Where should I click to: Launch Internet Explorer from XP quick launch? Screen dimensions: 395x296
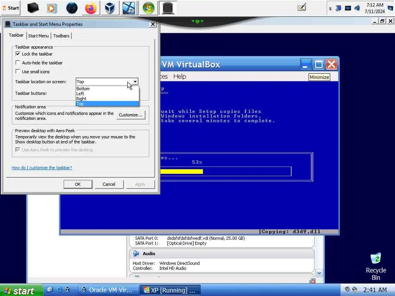59,289
